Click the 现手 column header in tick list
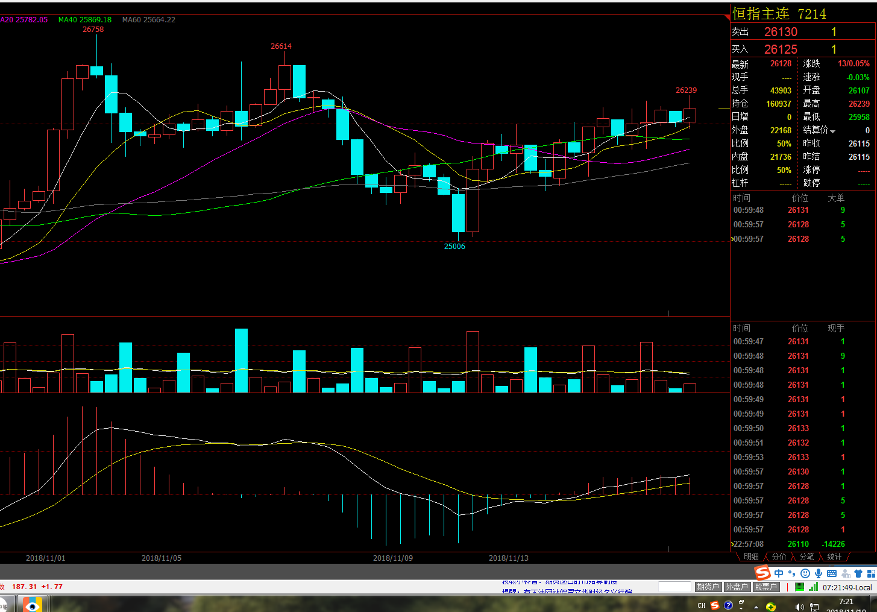This screenshot has height=612, width=877. (x=836, y=328)
